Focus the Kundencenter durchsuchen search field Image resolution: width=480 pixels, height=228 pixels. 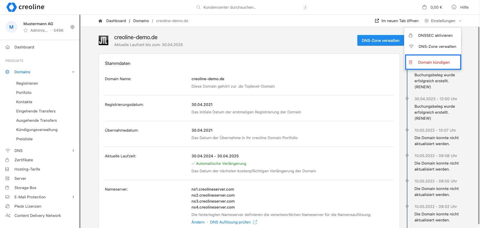click(x=252, y=7)
